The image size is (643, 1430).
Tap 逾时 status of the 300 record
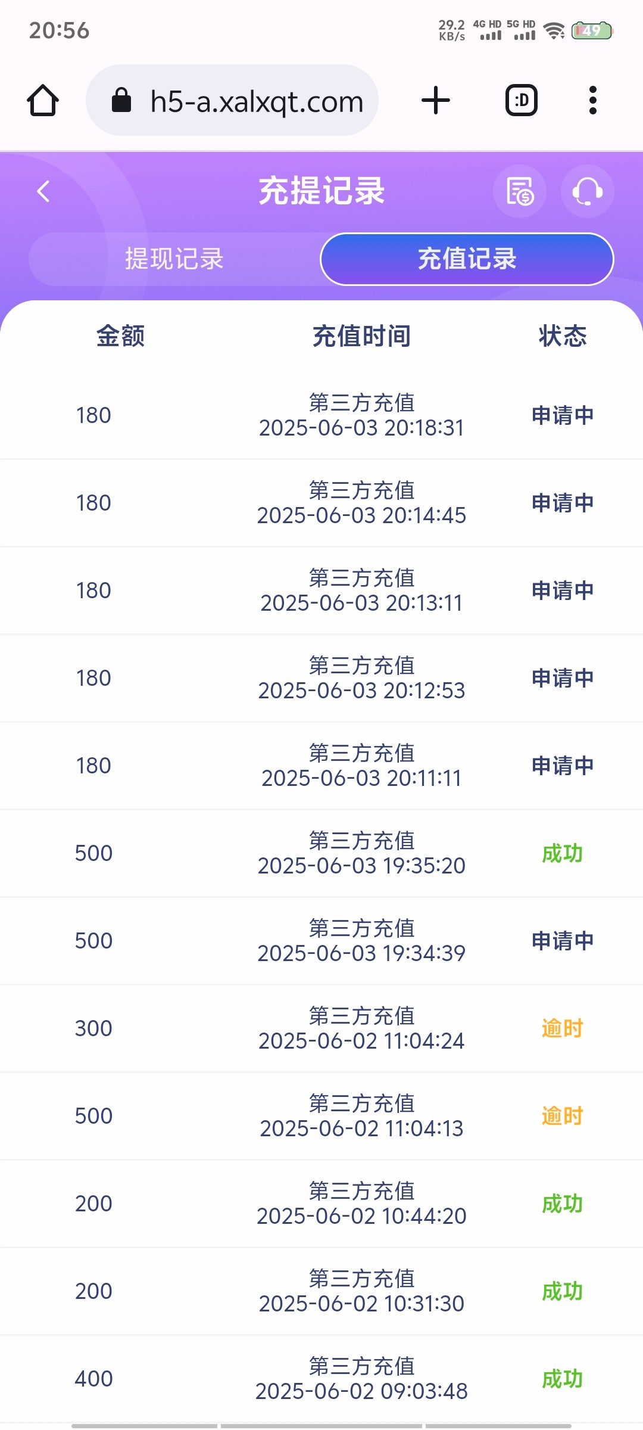click(x=562, y=1028)
